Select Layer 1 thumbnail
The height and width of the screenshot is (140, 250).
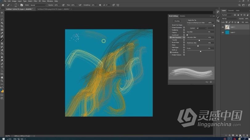(x=227, y=27)
